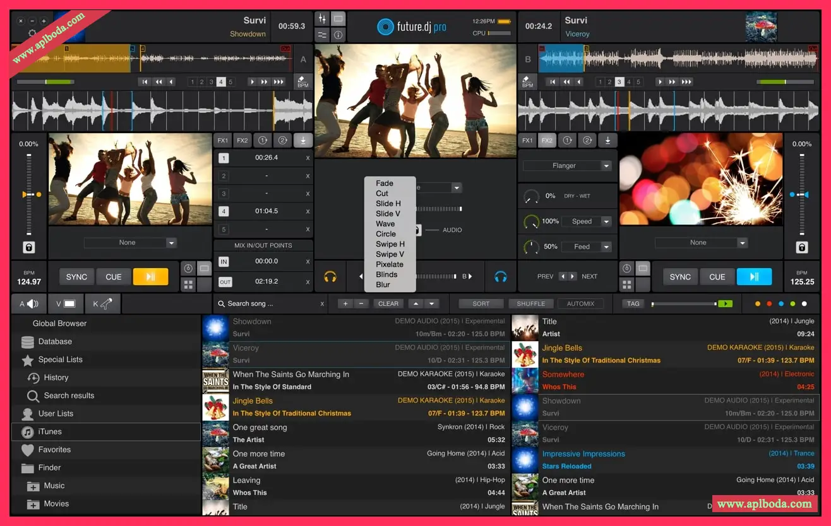The image size is (831, 526).
Task: Click the info icon in top toolbar
Action: click(338, 35)
